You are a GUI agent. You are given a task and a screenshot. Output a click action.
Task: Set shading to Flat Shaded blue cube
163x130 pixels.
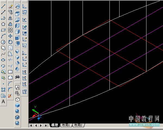pos(17,105)
